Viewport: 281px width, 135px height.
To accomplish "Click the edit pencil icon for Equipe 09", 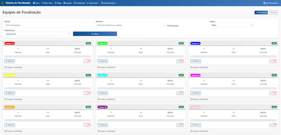I will [x=271, y=125].
